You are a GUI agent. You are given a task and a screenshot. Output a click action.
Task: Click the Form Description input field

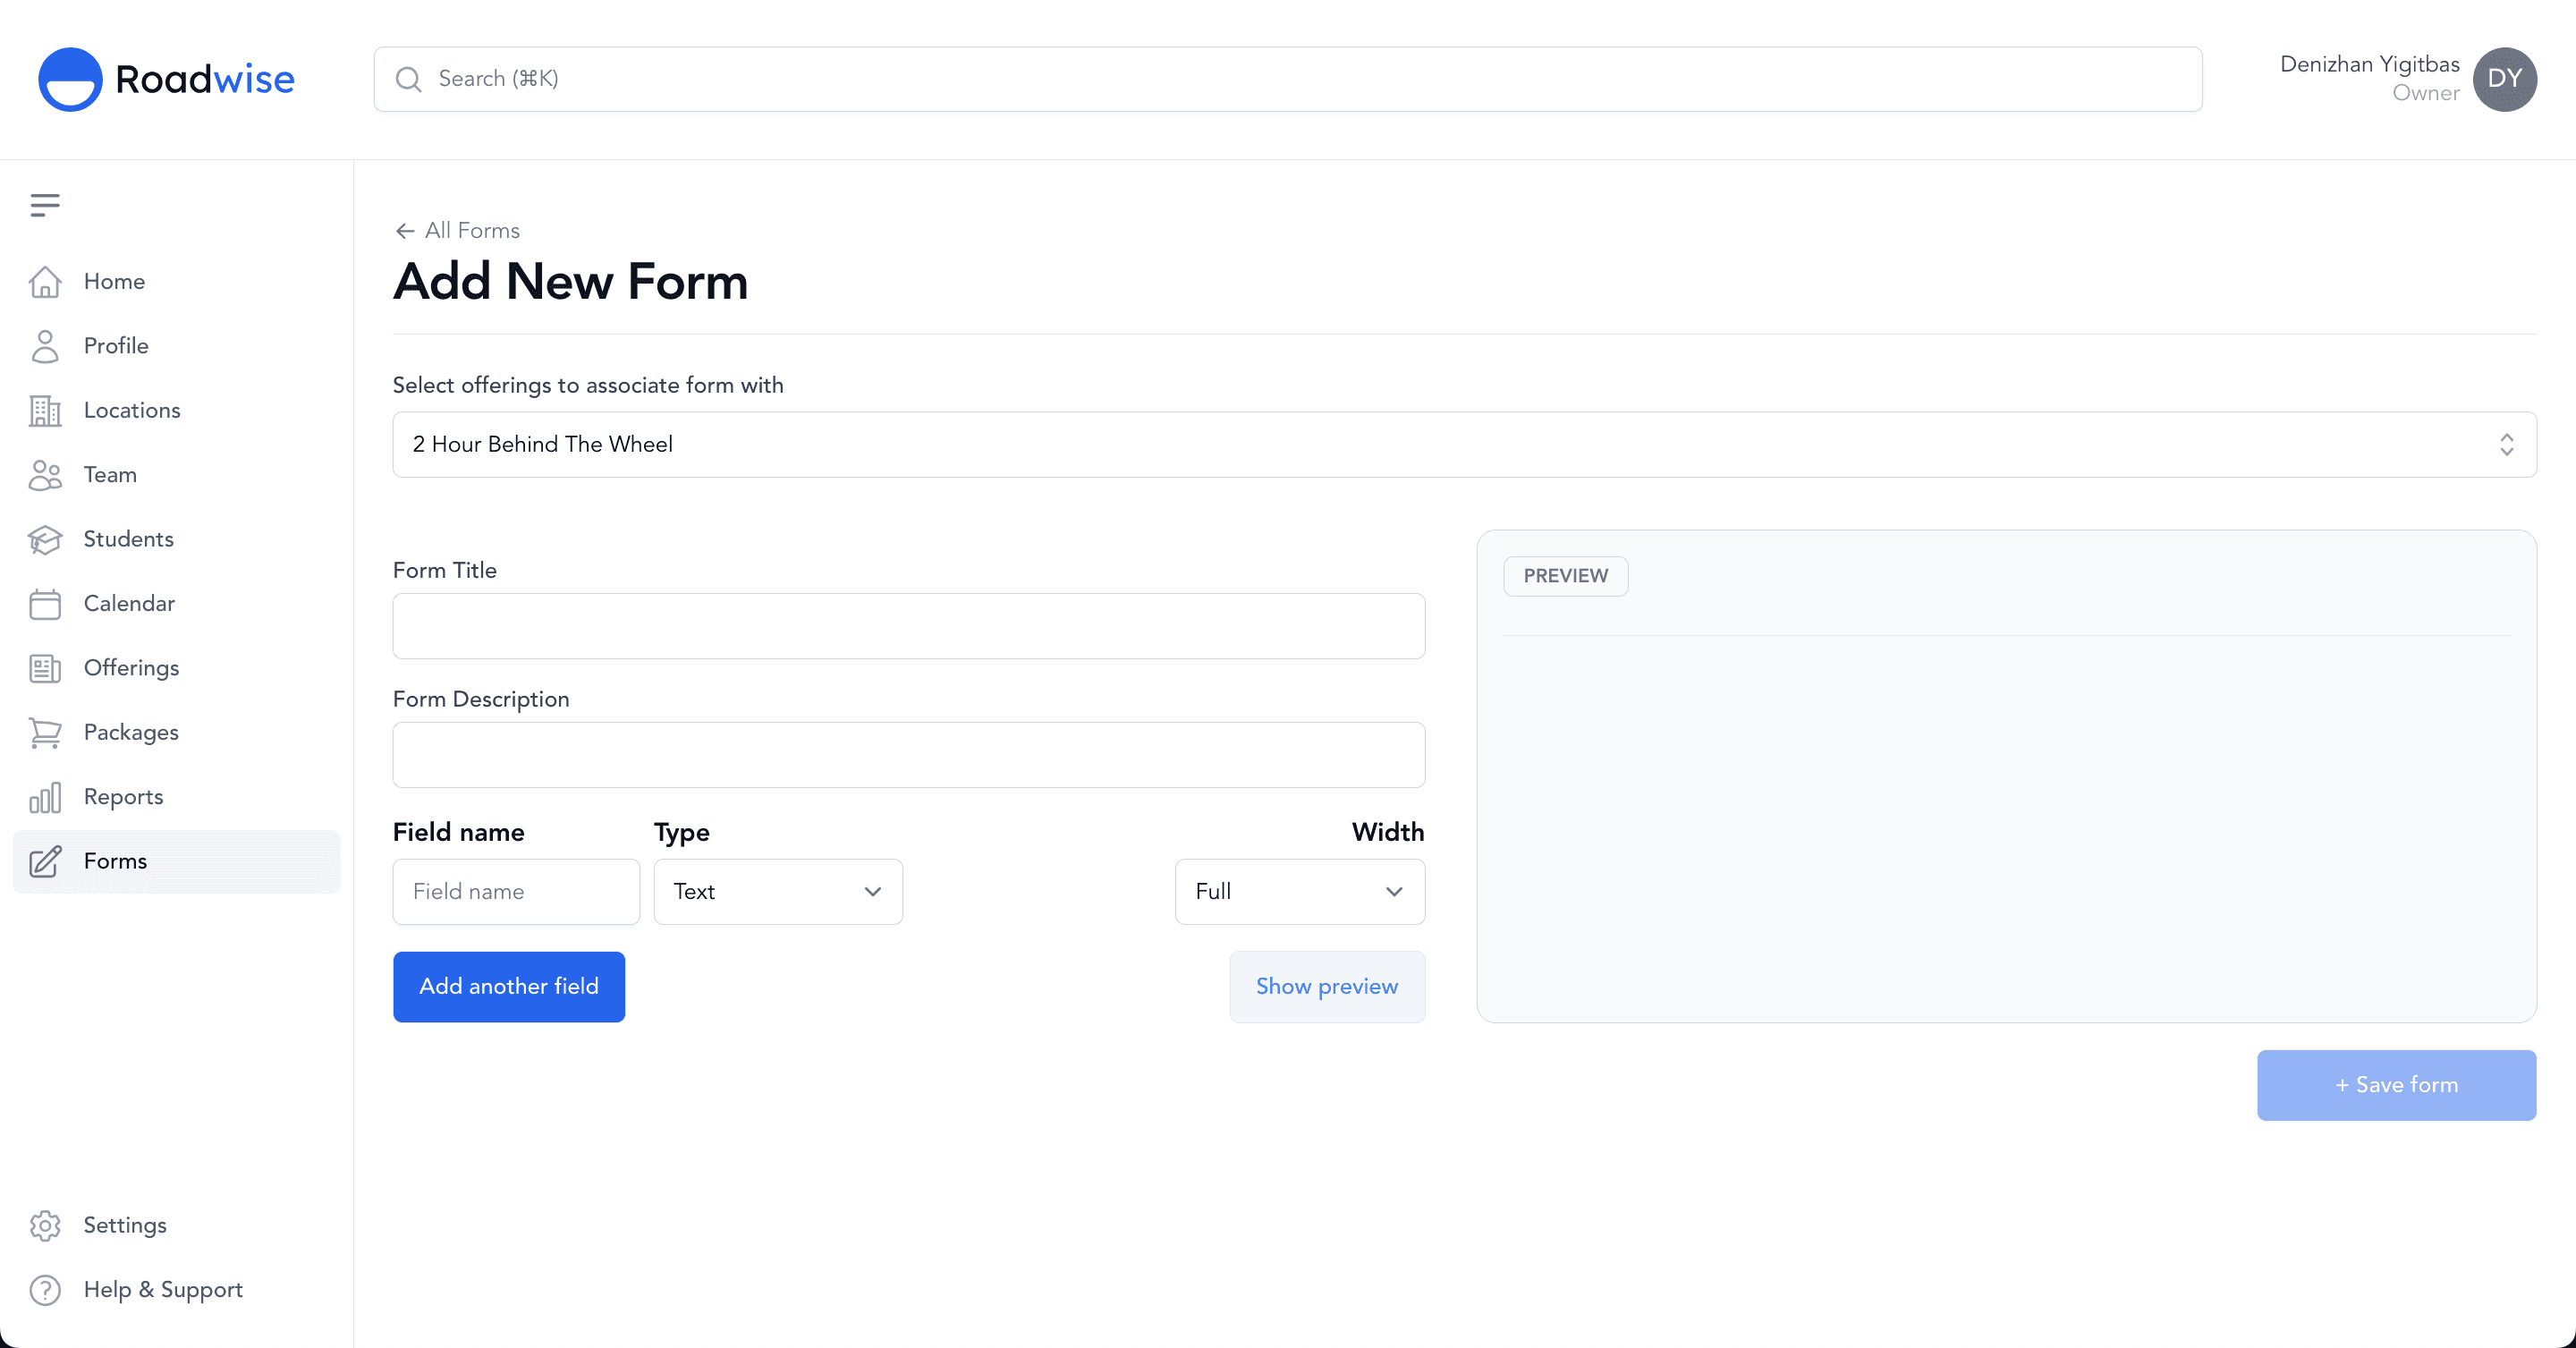(908, 753)
